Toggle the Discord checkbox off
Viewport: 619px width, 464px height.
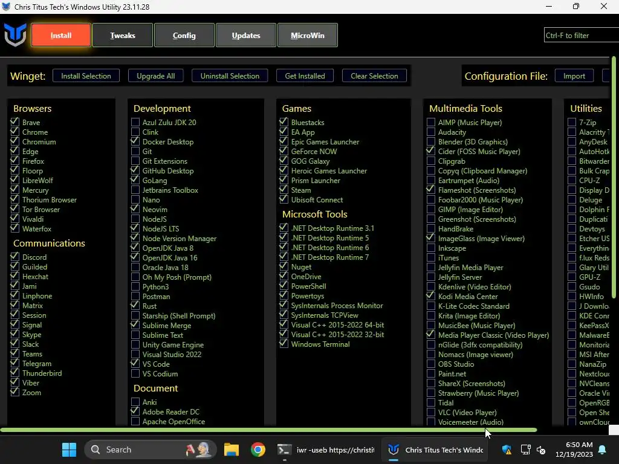point(15,256)
